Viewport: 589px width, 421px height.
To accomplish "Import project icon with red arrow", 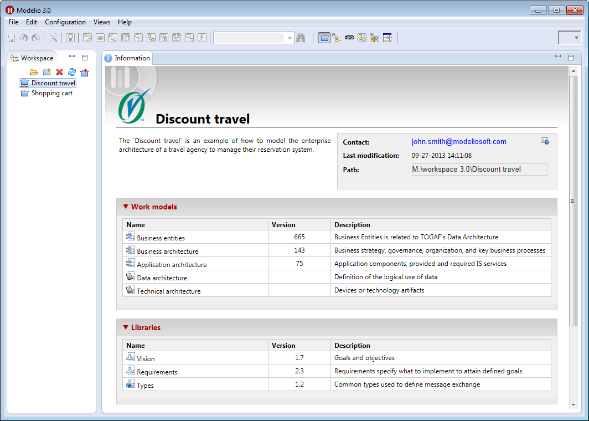I will (85, 72).
